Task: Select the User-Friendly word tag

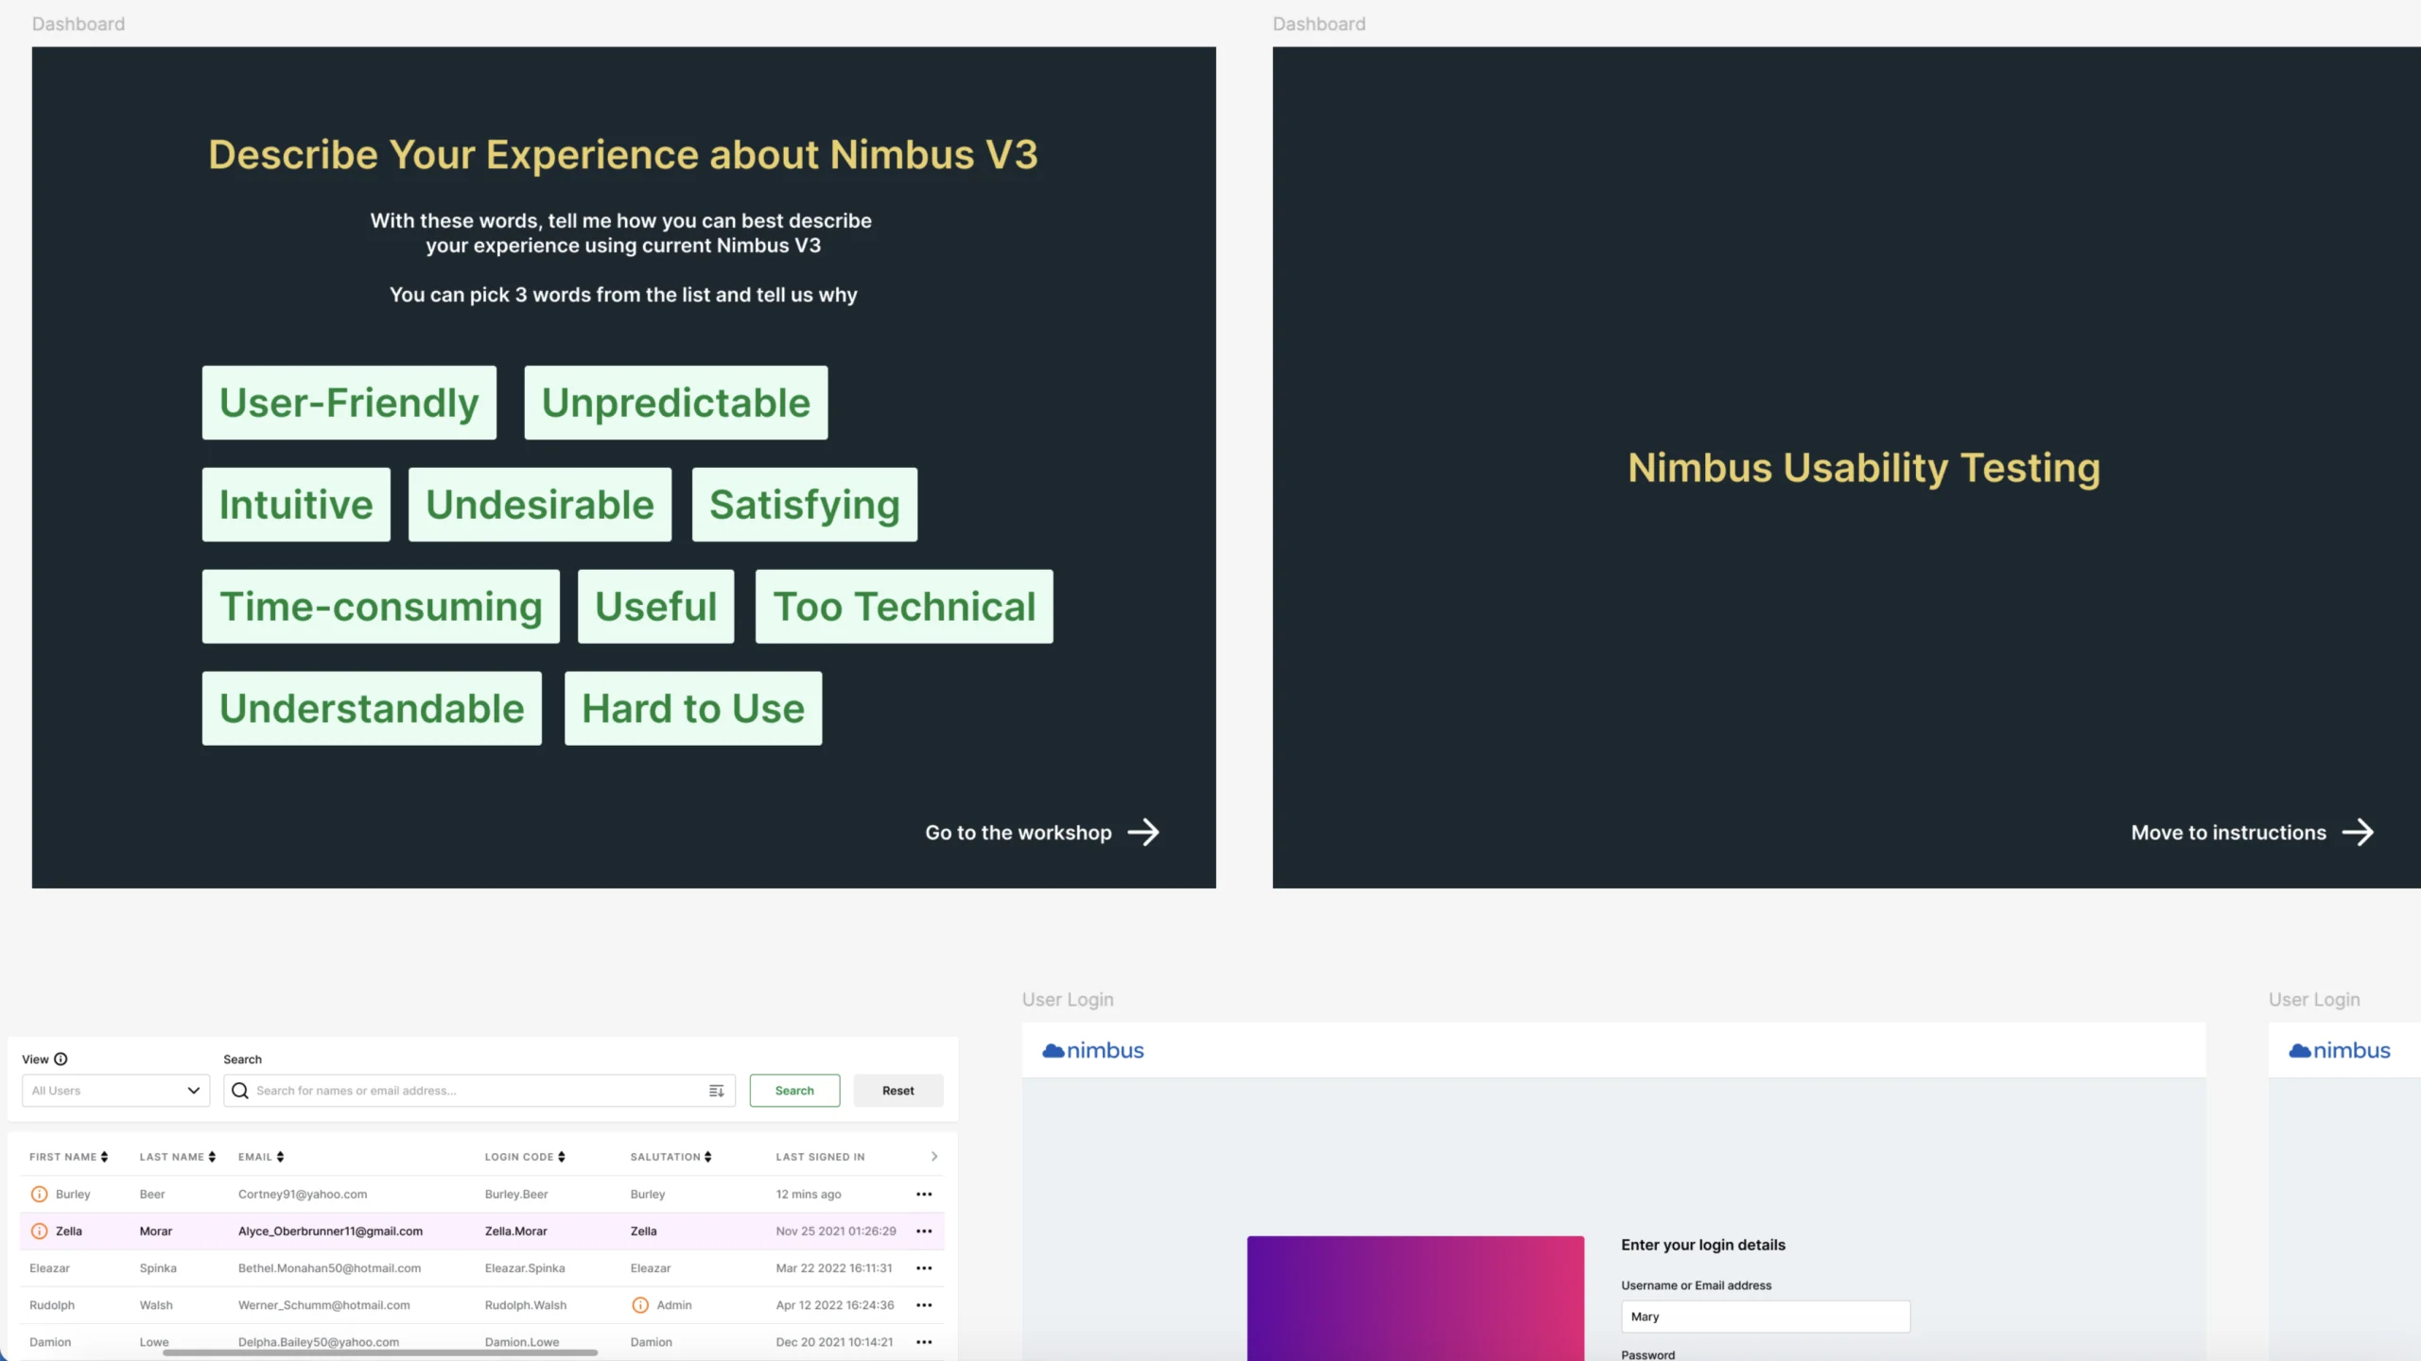Action: 349,404
